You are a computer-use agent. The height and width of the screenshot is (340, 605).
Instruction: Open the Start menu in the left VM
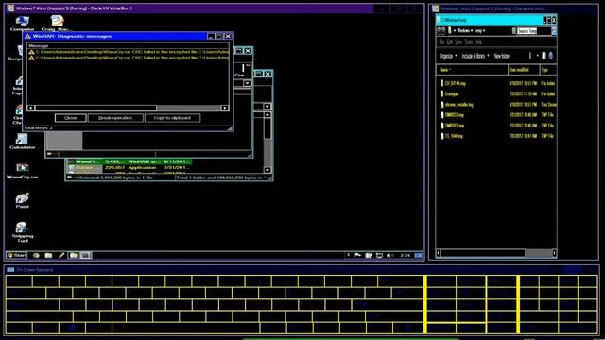(17, 255)
